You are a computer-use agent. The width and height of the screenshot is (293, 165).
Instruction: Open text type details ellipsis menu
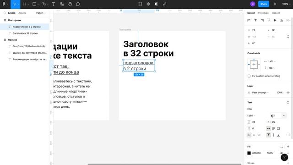coord(288,135)
